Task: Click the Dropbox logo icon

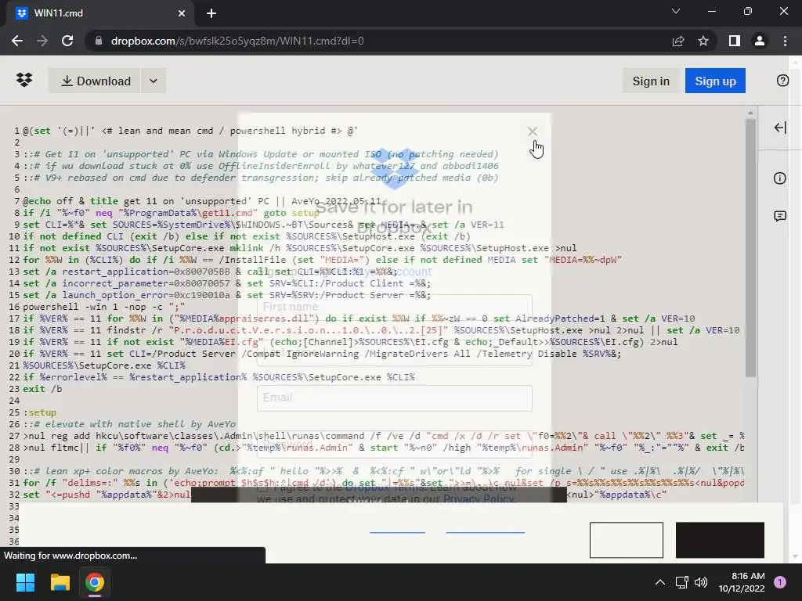Action: [x=24, y=81]
